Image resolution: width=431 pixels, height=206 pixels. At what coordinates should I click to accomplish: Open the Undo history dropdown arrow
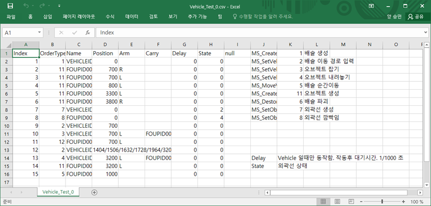[32, 6]
